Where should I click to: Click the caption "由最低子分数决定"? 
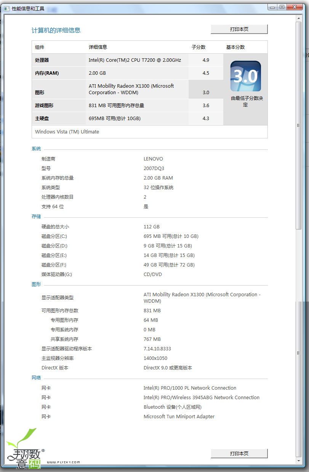point(247,101)
